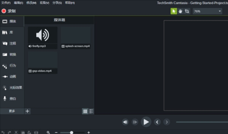Open the 转换 Transitions panel
Image resolution: width=228 pixels, height=134 pixels.
coord(12,55)
